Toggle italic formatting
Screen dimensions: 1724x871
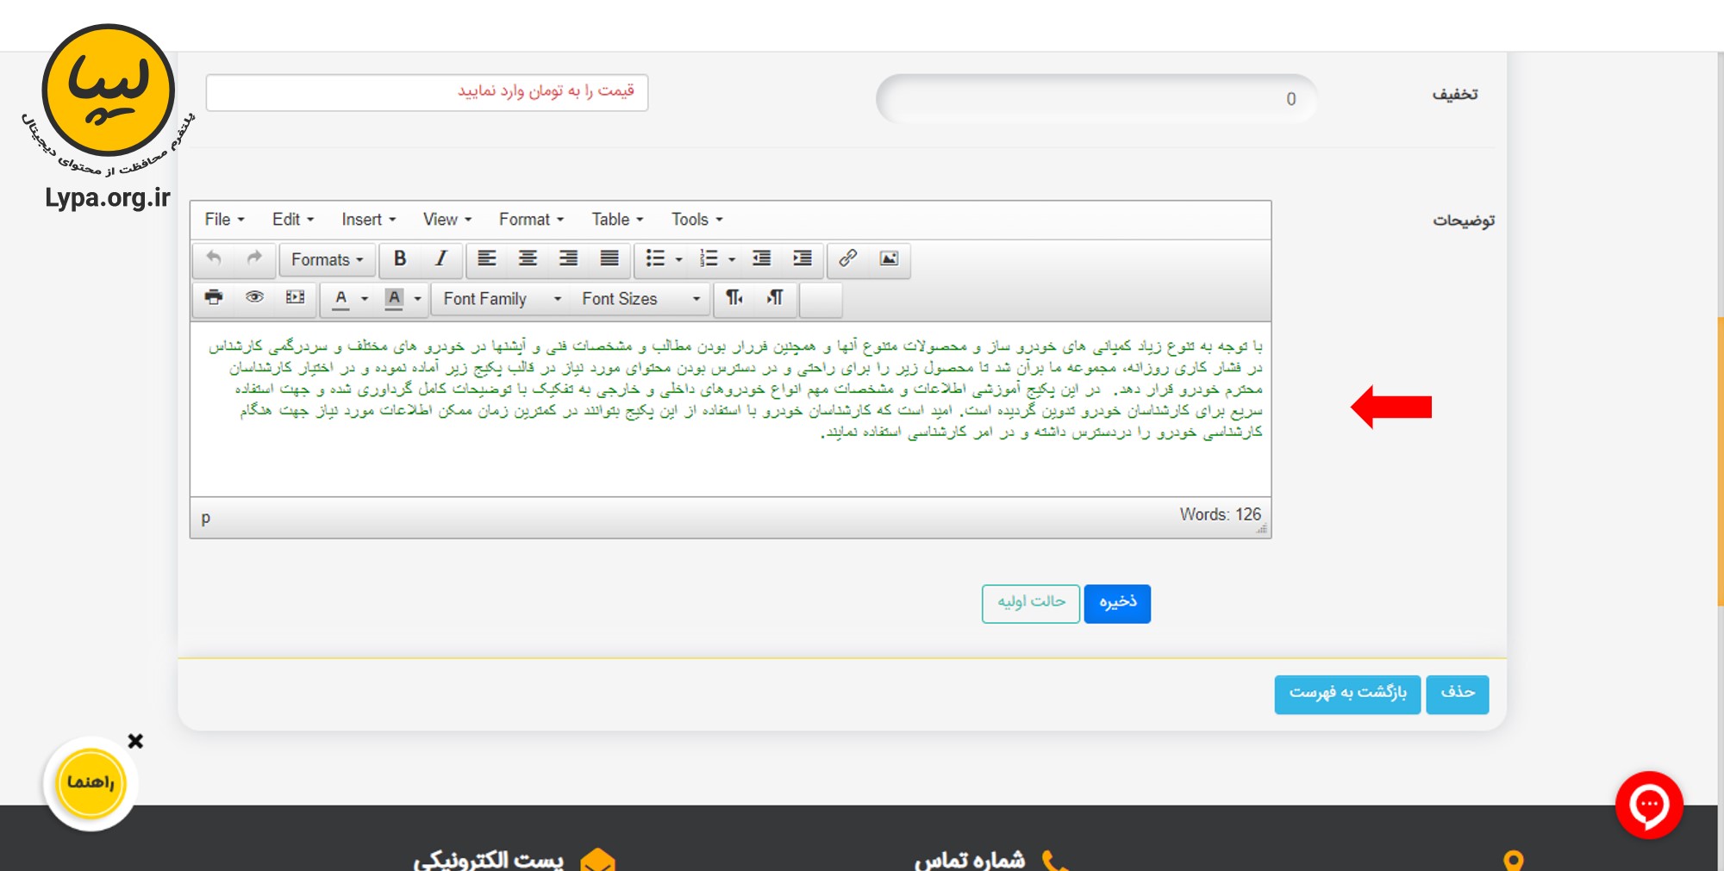pyautogui.click(x=440, y=258)
